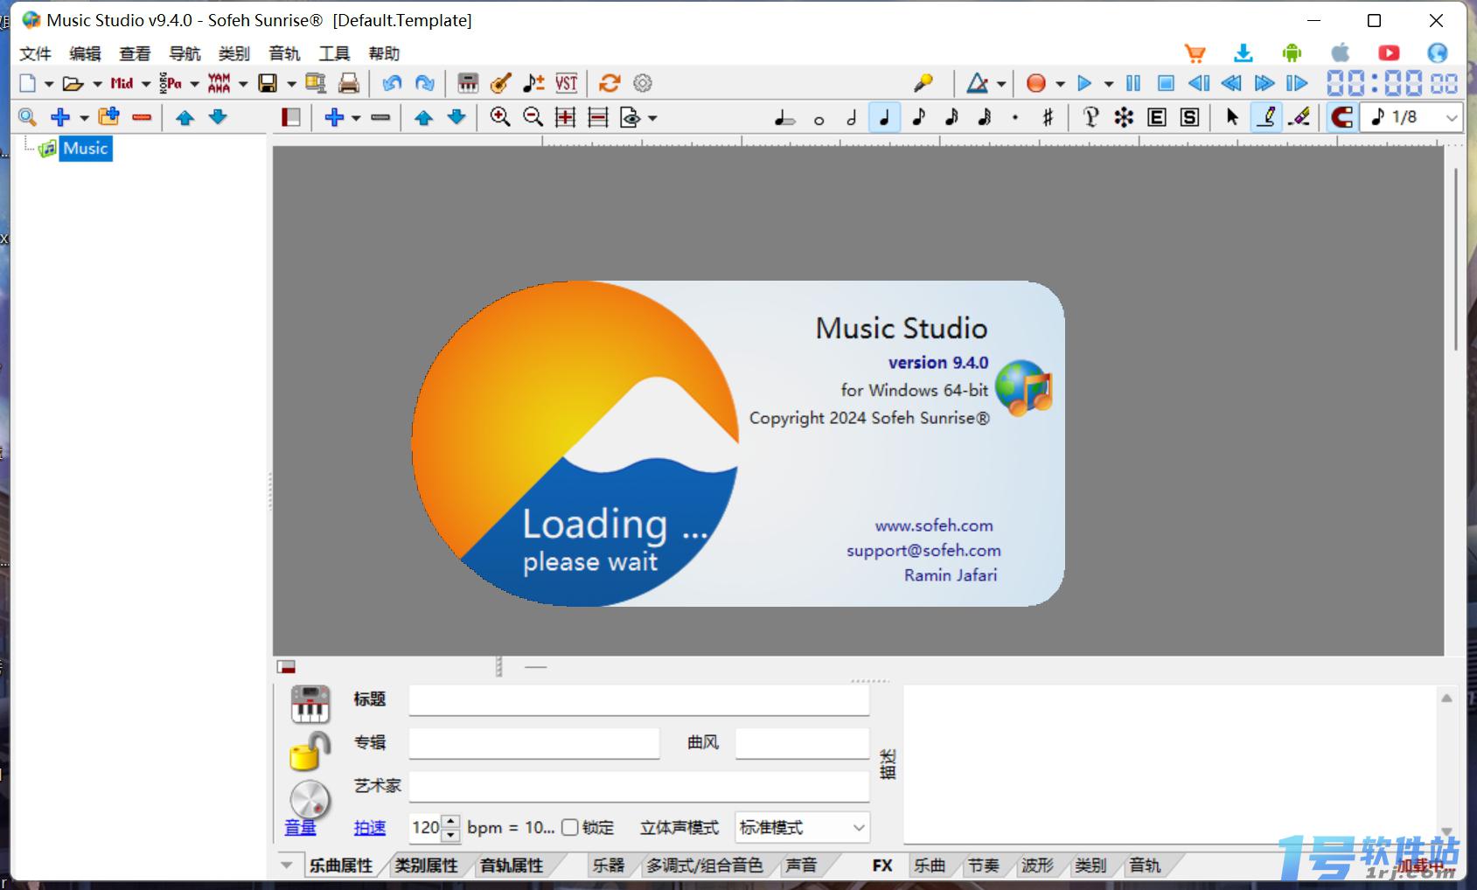
Task: Toggle the side panel layout icon
Action: pos(291,117)
